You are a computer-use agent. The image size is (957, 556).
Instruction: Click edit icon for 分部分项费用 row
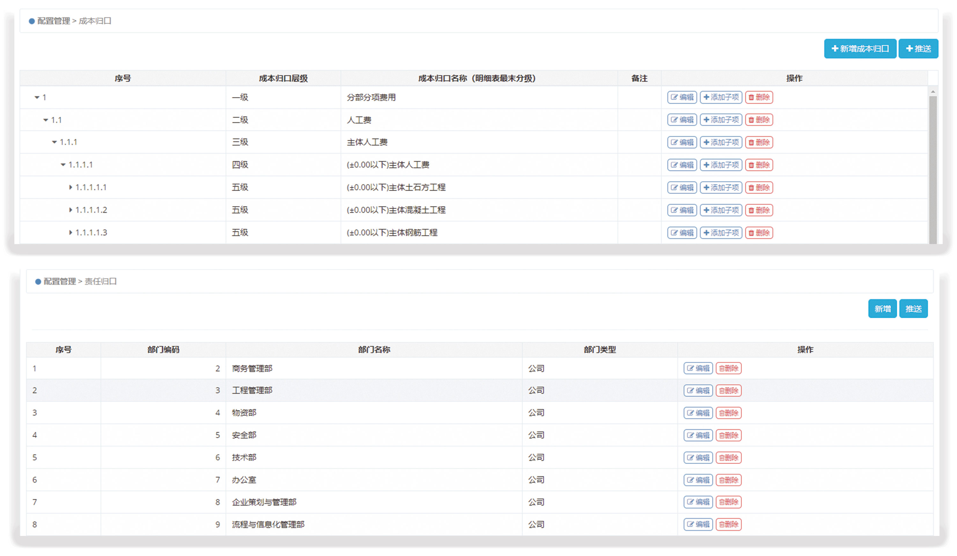(x=674, y=97)
